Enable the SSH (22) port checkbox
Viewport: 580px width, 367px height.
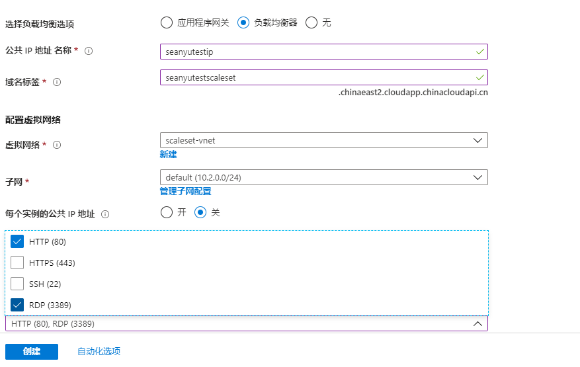pos(17,284)
